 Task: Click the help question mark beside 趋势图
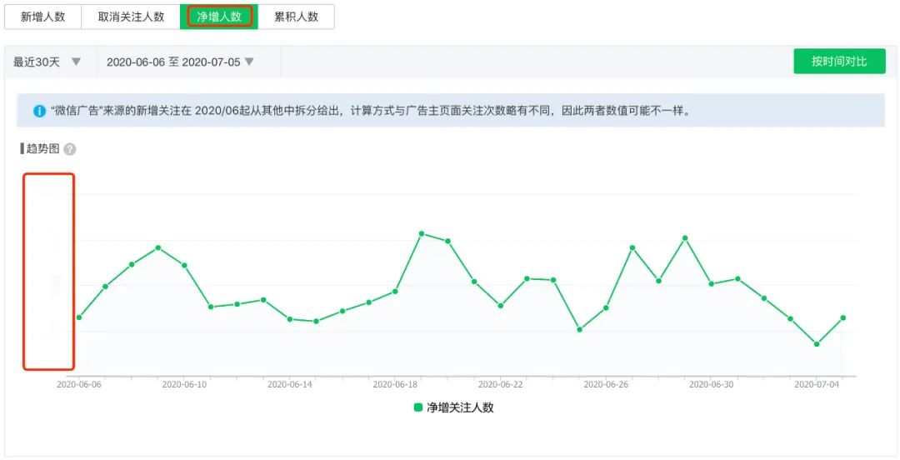click(x=70, y=149)
